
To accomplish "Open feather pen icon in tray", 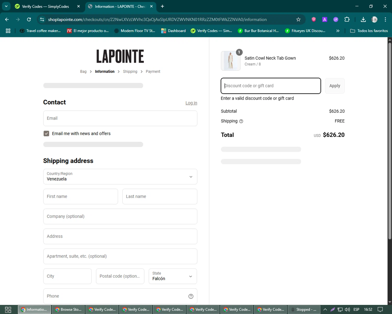I will coord(332,310).
